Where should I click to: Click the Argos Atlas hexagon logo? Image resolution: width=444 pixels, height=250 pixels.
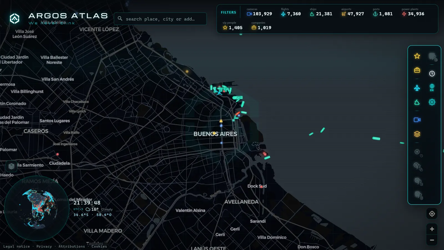[14, 19]
